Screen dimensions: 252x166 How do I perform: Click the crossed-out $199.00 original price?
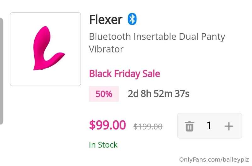pos(148,127)
